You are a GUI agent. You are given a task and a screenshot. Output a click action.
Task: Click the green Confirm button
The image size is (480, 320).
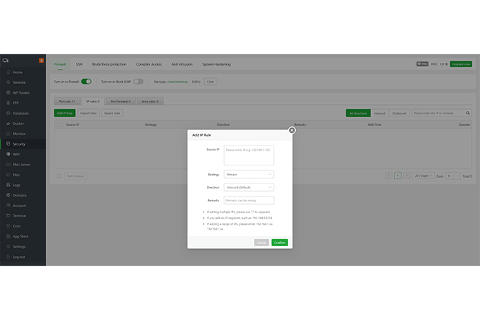(x=279, y=243)
